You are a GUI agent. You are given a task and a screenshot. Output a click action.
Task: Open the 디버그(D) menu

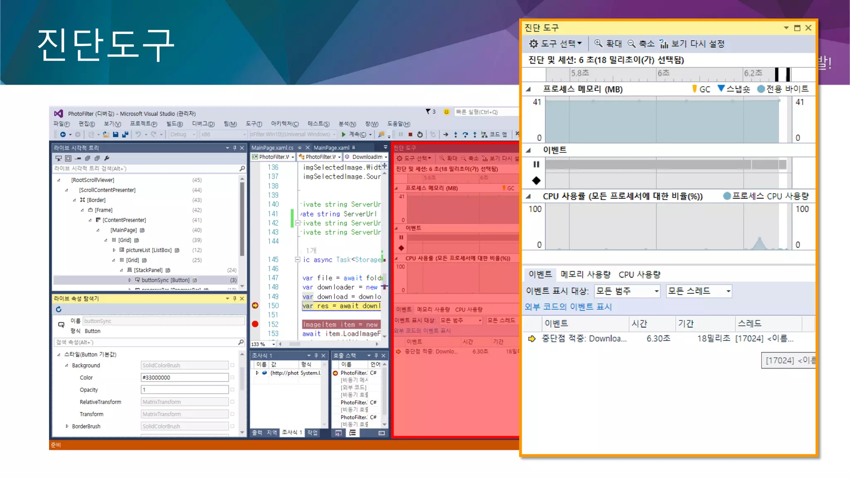[x=203, y=124]
